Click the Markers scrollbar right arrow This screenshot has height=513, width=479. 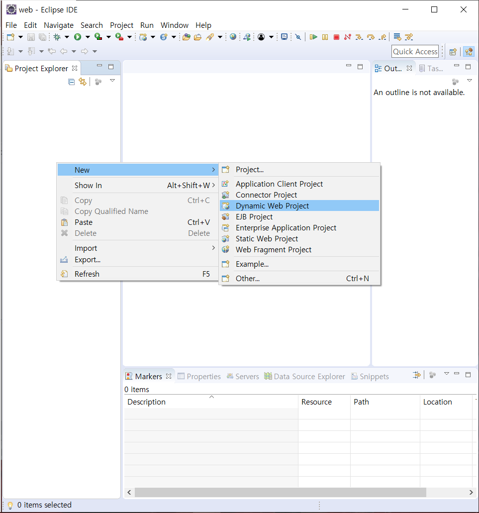(471, 493)
